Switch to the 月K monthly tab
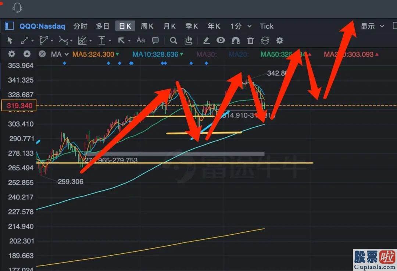397x271 pixels. (169, 26)
